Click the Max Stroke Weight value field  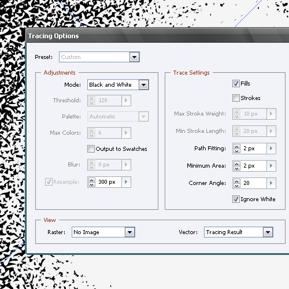pos(253,114)
